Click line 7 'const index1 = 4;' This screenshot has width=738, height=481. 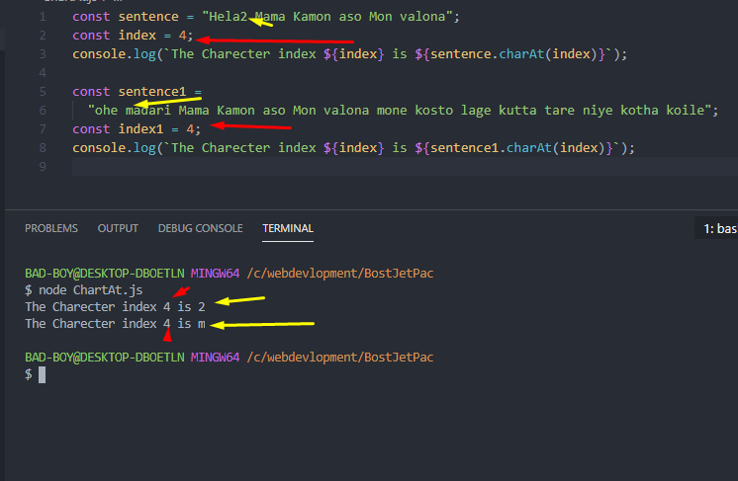pos(137,129)
